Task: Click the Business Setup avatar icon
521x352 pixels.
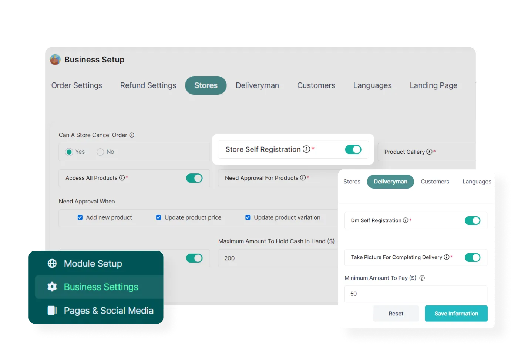Action: click(x=55, y=60)
